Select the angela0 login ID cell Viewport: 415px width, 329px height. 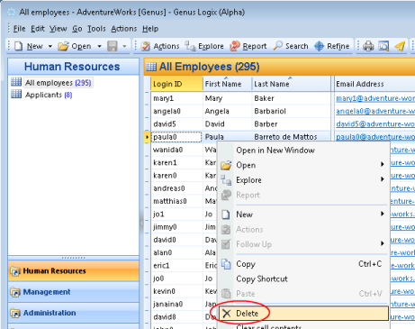(176, 111)
